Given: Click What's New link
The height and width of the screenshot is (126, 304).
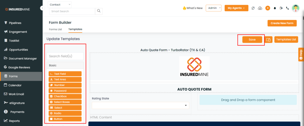Looking at the screenshot, I should [193, 8].
